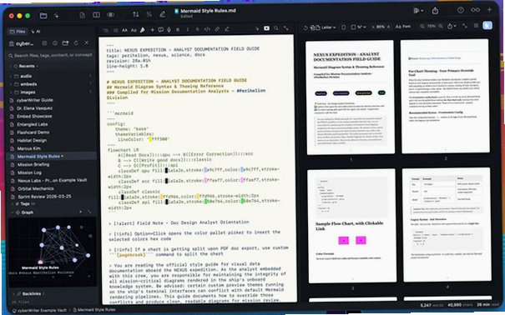Click the green 50e764 stroke color swatch
Screen dimensions: 505x315
click(x=205, y=202)
